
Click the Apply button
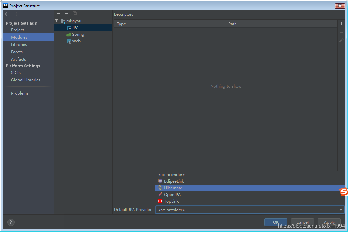329,222
